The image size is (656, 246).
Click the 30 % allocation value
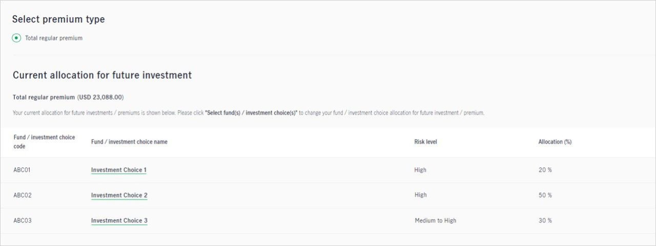pos(545,221)
